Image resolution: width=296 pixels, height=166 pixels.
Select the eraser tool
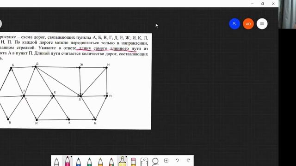click(133, 161)
